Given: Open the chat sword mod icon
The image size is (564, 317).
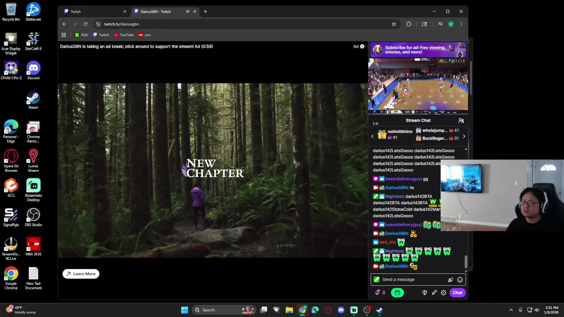Looking at the screenshot, I should point(434,293).
